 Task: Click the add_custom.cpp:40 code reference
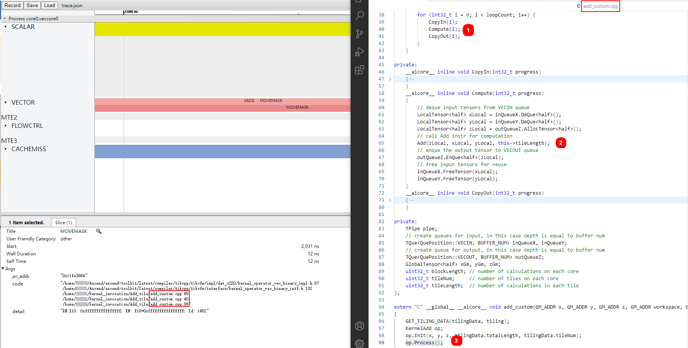click(x=169, y=299)
